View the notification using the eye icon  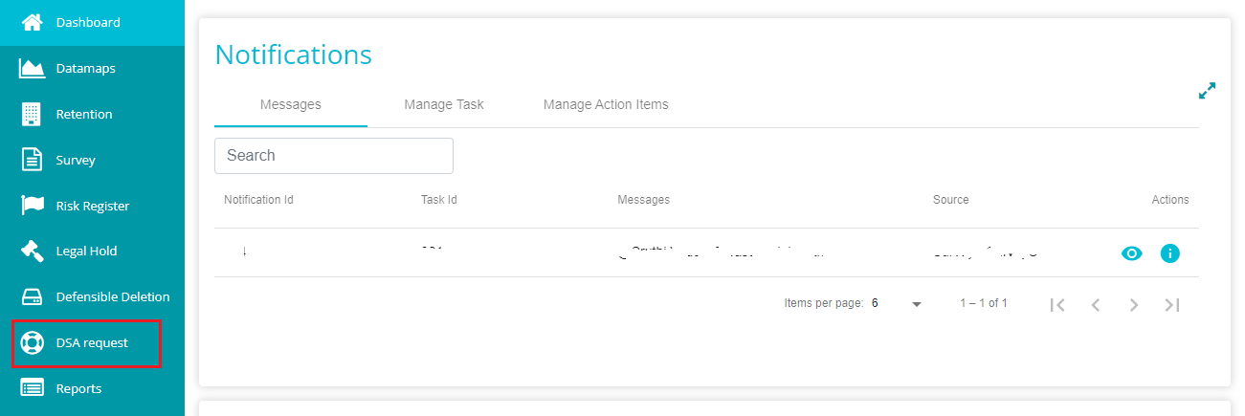(x=1132, y=253)
